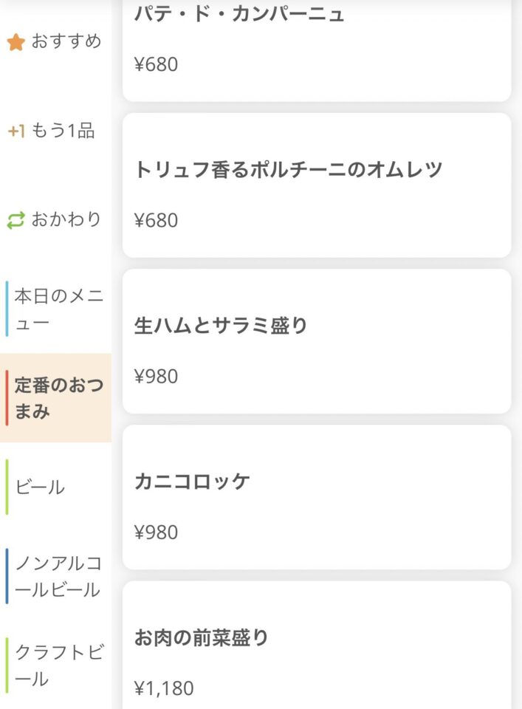The height and width of the screenshot is (709, 522).
Task: Tap the +1 もう1品 icon
Action: (16, 131)
